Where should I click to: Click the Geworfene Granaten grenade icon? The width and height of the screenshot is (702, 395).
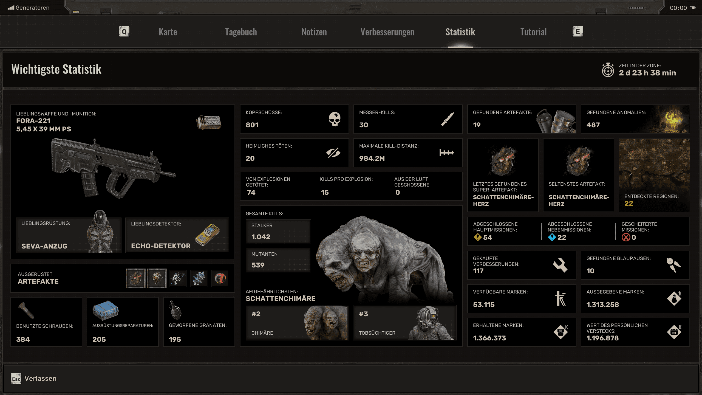[175, 310]
